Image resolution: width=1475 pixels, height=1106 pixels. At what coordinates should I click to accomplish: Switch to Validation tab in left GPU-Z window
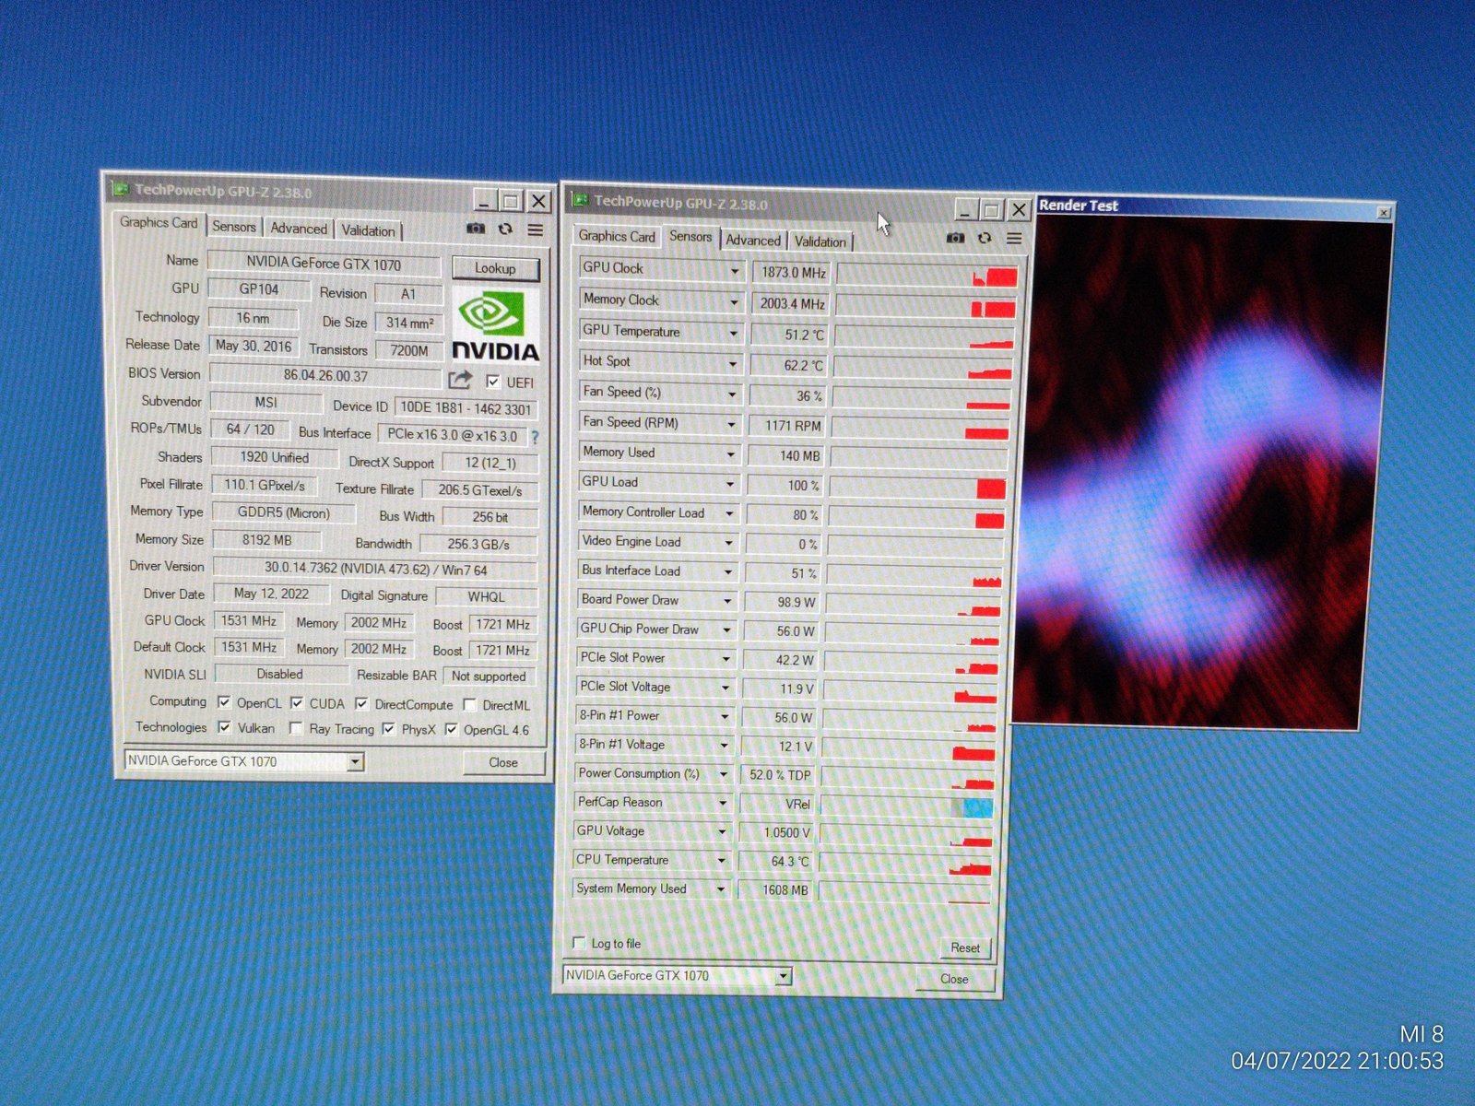tap(368, 230)
